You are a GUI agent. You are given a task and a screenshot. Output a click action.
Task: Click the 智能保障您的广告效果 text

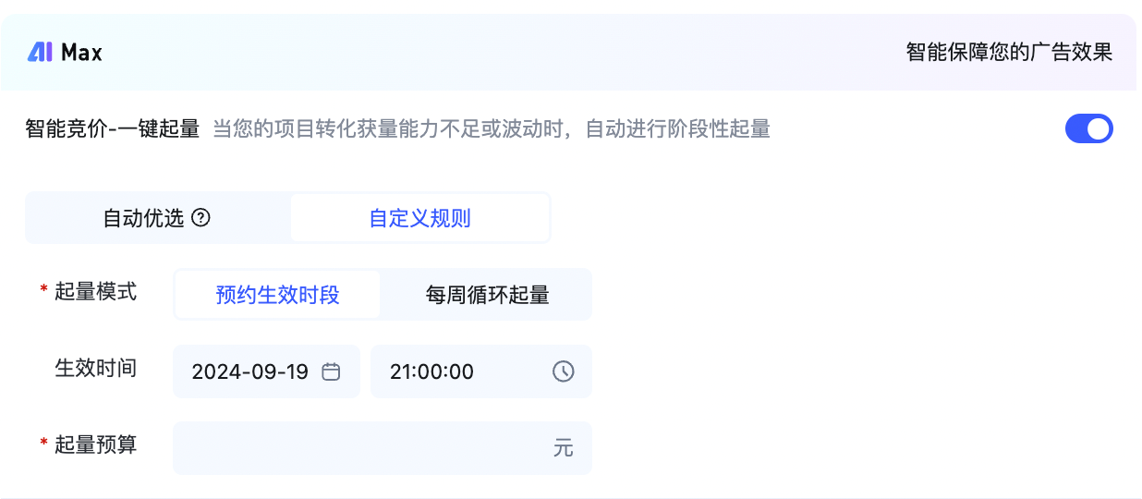click(x=1009, y=52)
